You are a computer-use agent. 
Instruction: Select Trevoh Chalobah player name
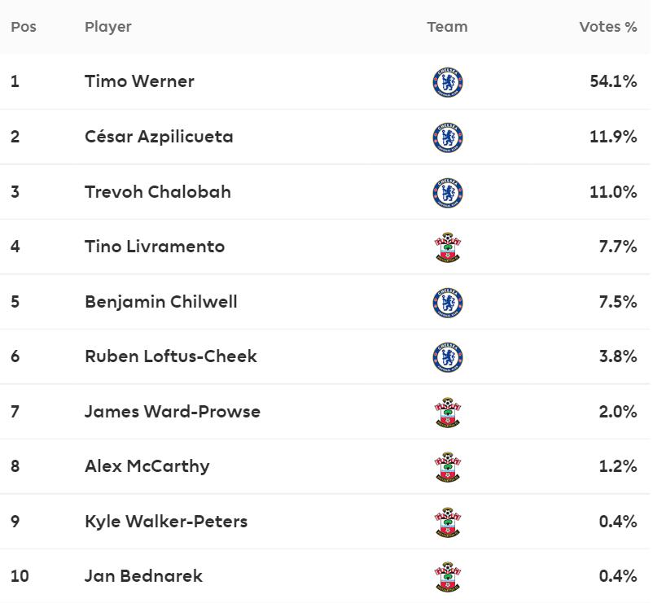point(158,192)
